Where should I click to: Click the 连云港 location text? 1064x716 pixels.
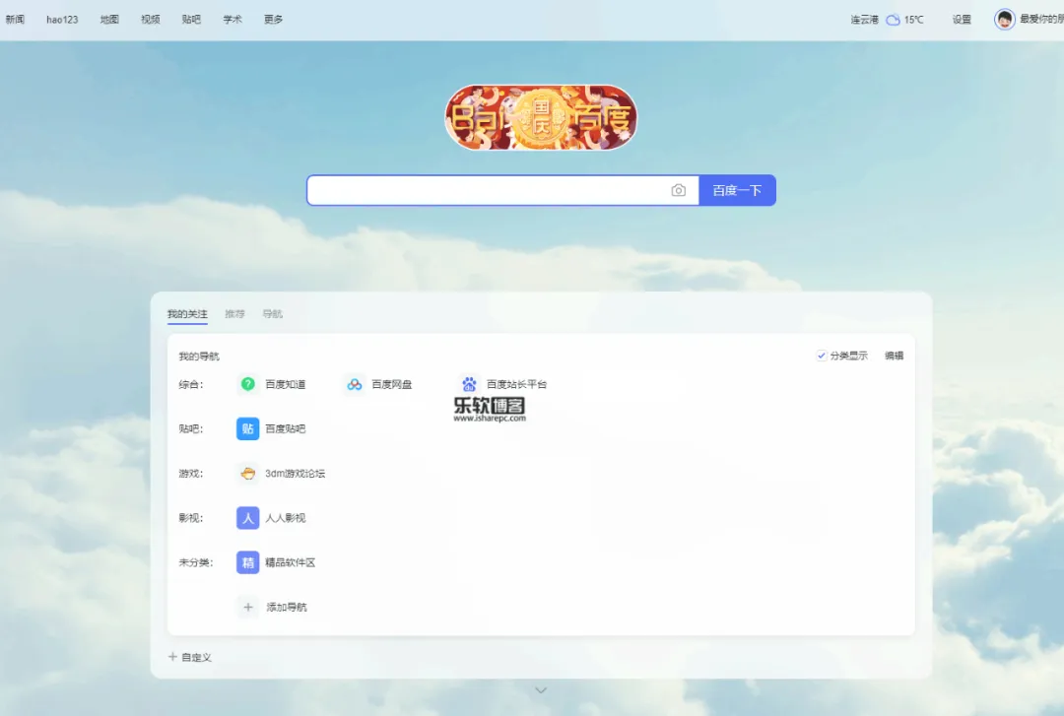tap(865, 20)
